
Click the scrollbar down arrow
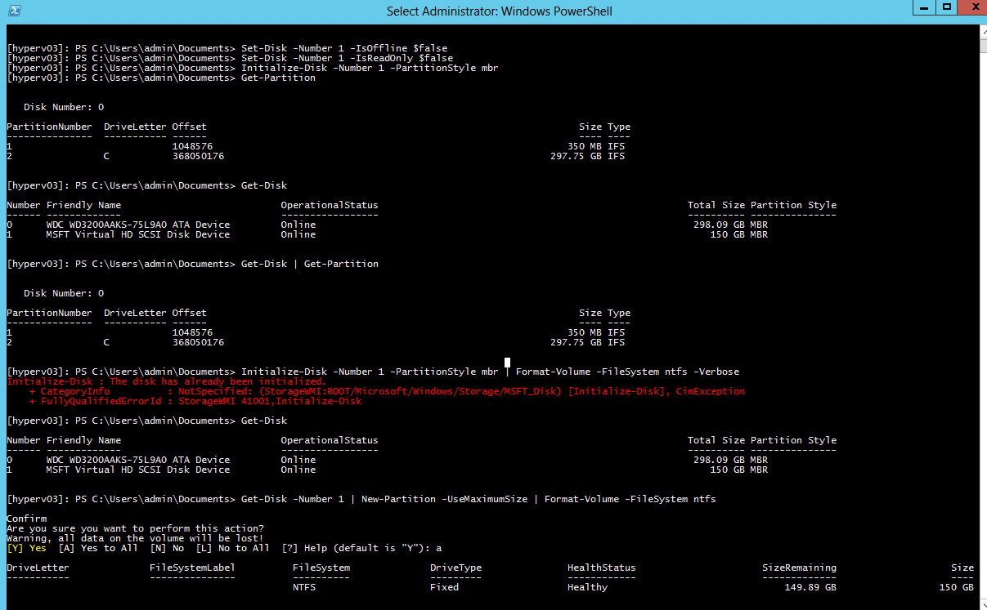pyautogui.click(x=980, y=603)
